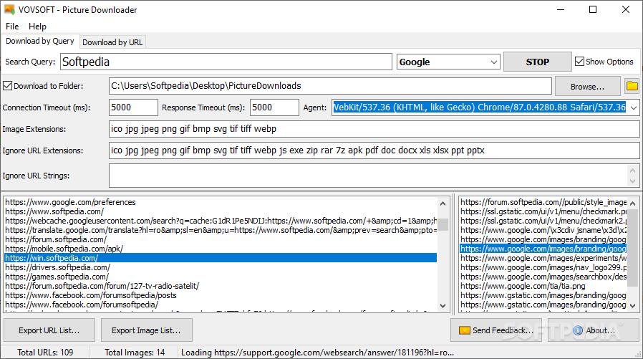Click the info icon on About button
Viewport: 643px width, 359px height.
[578, 330]
